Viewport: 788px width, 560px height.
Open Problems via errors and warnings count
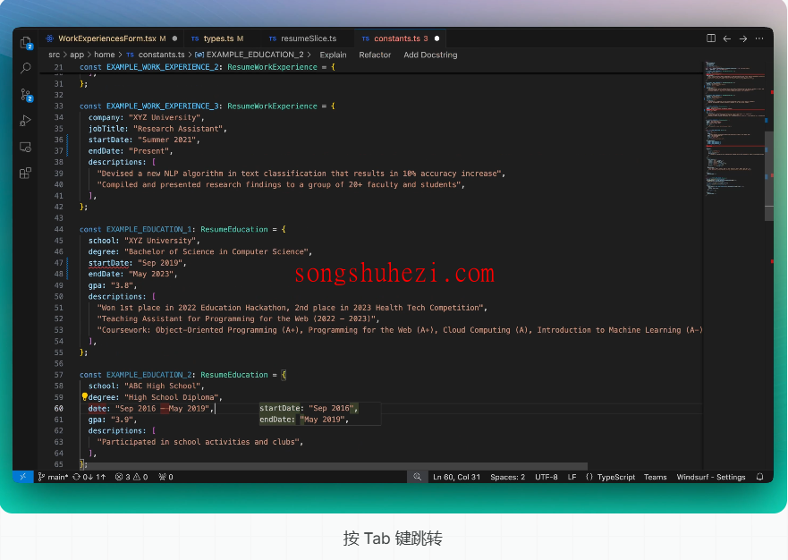131,477
